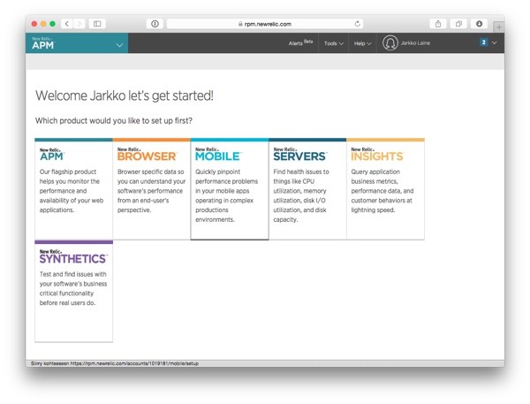Choose the Synthetics product card
Image resolution: width=530 pixels, height=404 pixels.
coord(73,291)
